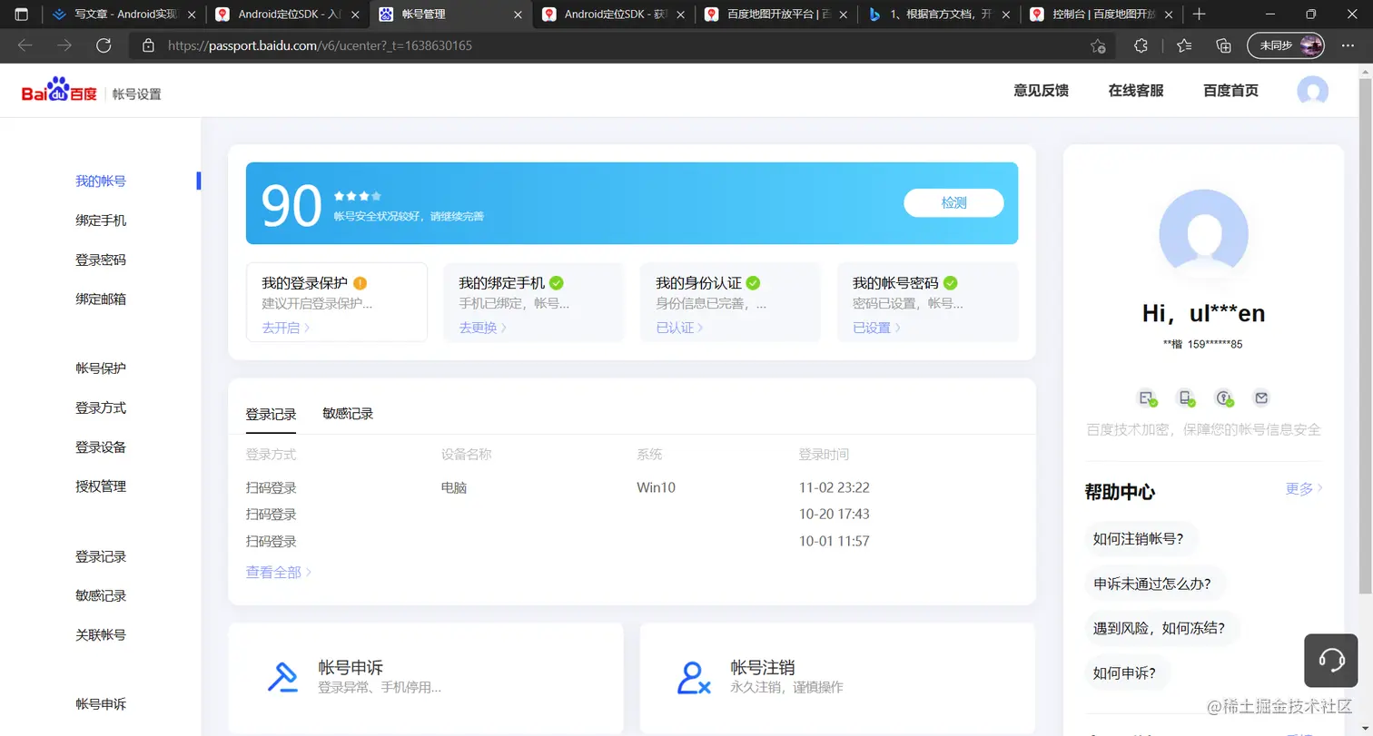Image resolution: width=1373 pixels, height=736 pixels.
Task: Open 更多 in the 帮助中心 section
Action: pos(1304,489)
